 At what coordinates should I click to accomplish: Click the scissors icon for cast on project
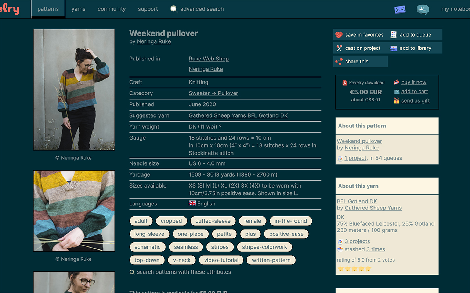point(339,48)
